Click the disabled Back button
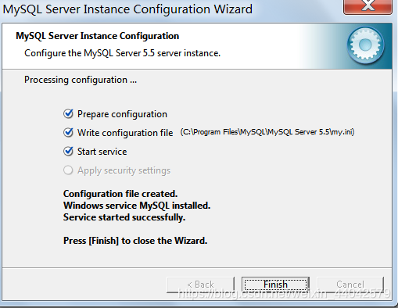 200,285
